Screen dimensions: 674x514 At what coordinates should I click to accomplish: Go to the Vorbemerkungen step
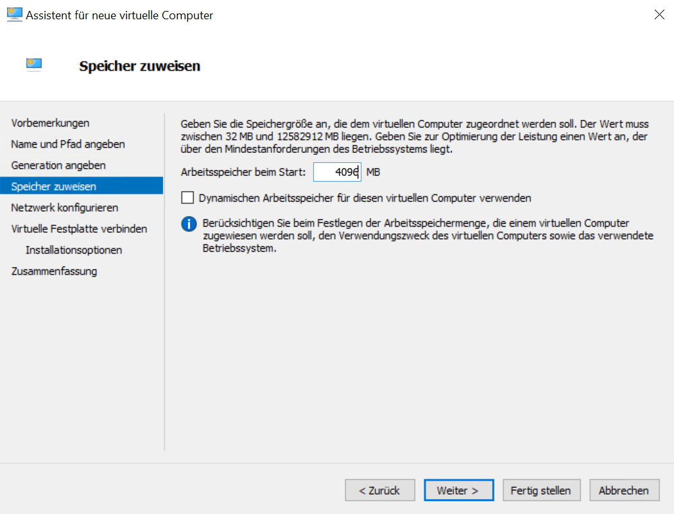click(50, 123)
